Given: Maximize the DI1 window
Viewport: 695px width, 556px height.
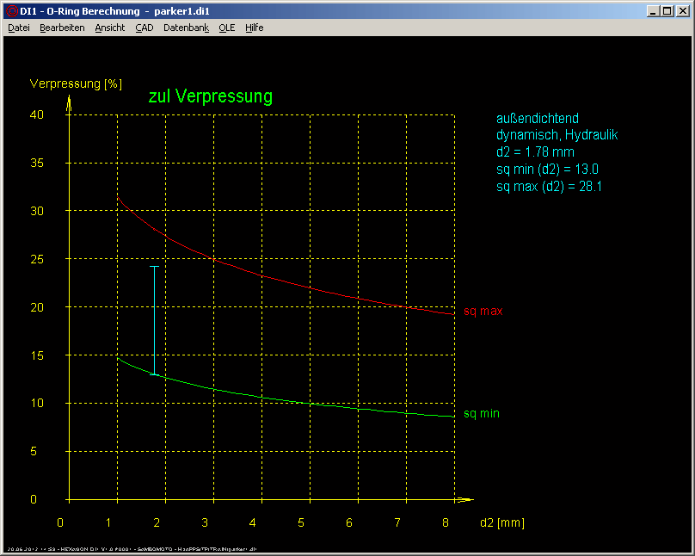Looking at the screenshot, I should [667, 10].
